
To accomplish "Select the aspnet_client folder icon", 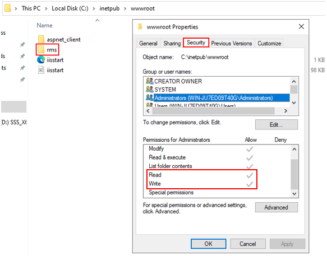I will click(41, 39).
